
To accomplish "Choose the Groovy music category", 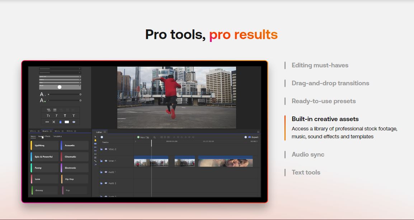I will (44, 190).
